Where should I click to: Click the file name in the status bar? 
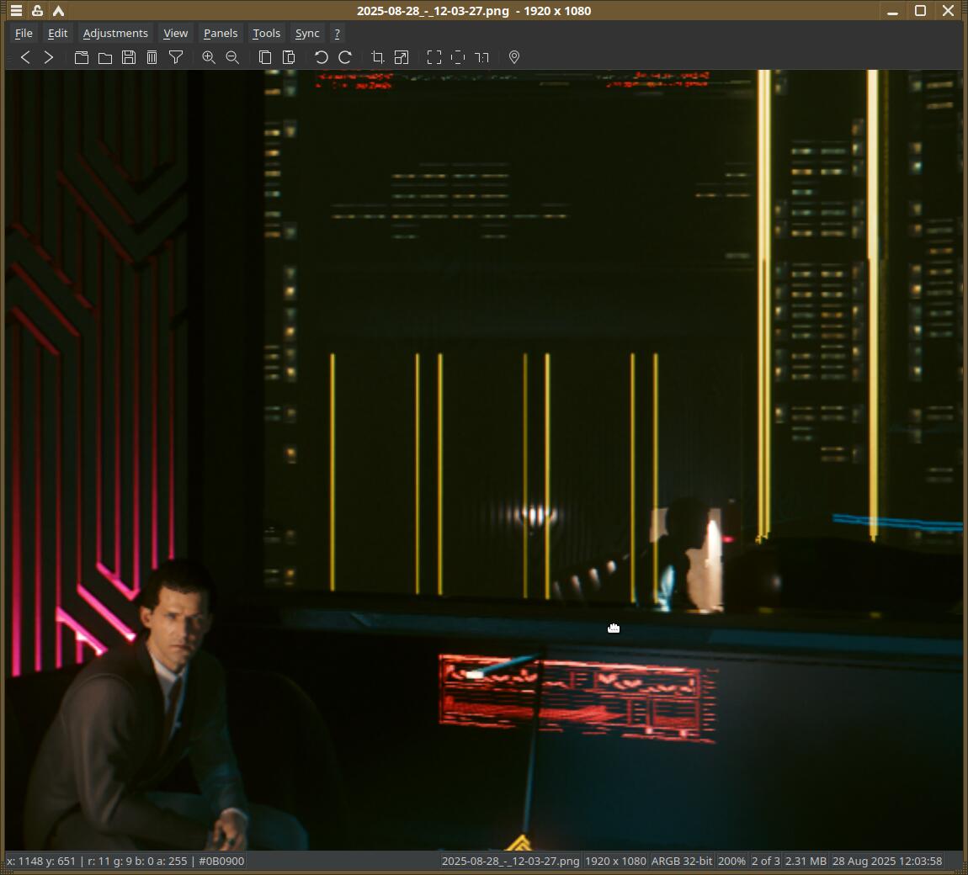click(x=511, y=861)
